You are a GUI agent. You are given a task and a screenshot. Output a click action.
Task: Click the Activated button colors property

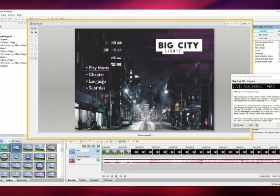pyautogui.click(x=267, y=59)
